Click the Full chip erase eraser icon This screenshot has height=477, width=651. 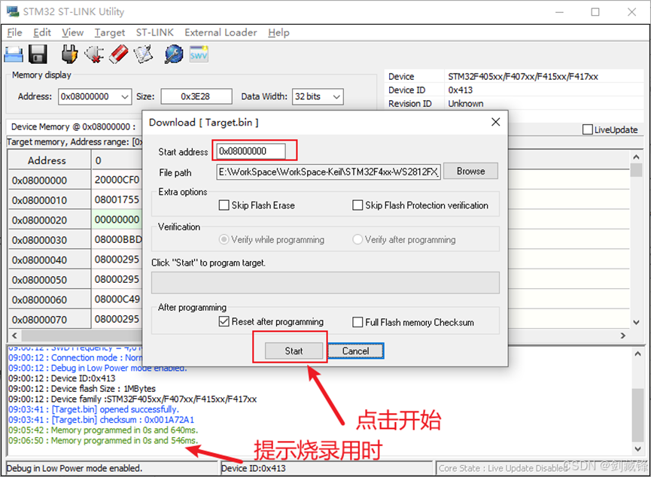coord(119,54)
